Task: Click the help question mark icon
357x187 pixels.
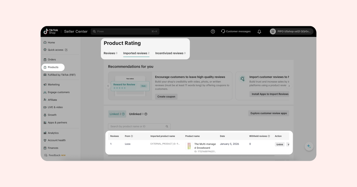Action: coord(213,31)
